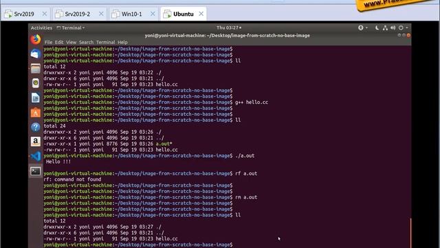Open the Search menu
440x248 pixels.
[x=86, y=42]
